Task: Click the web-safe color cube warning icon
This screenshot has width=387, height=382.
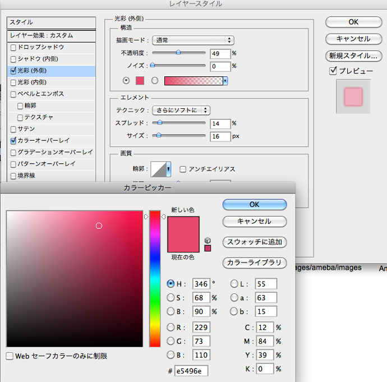Action: tap(208, 240)
